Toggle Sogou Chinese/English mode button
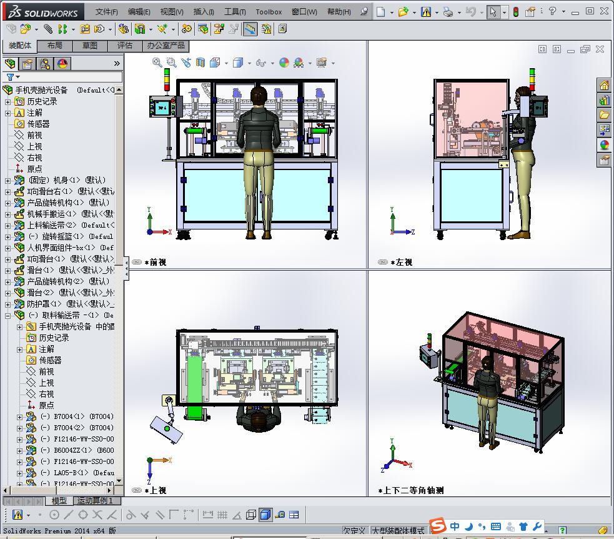614x539 pixels. point(455,526)
